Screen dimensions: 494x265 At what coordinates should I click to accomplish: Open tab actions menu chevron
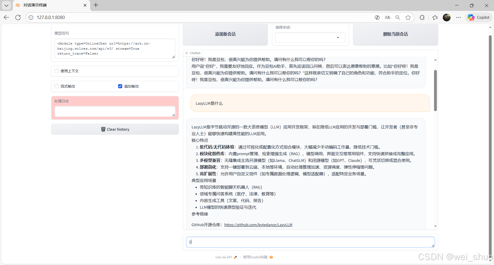pos(6,5)
